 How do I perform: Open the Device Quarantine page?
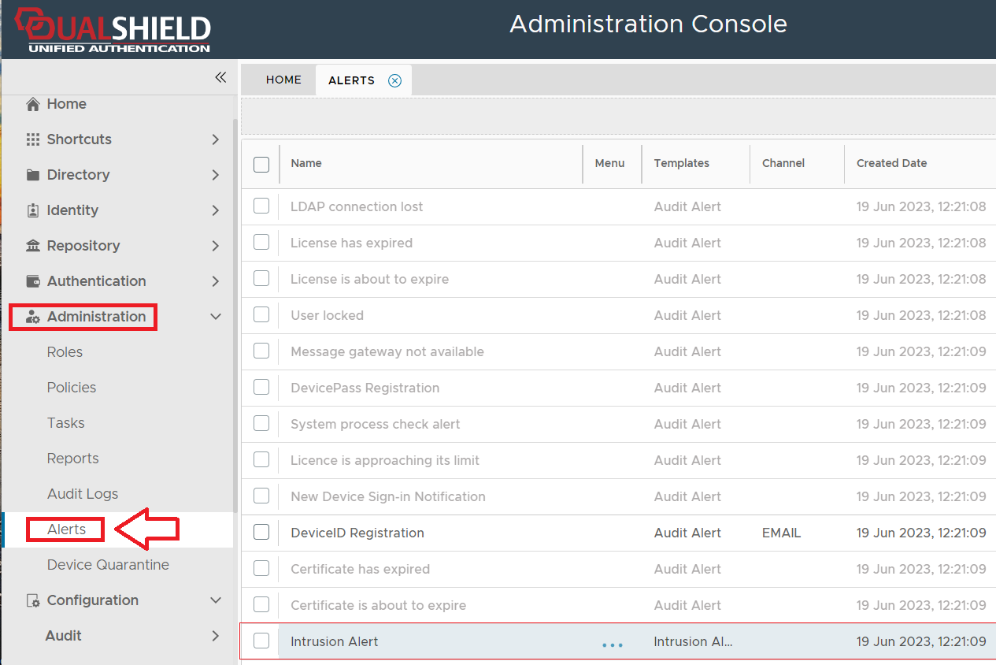tap(108, 565)
